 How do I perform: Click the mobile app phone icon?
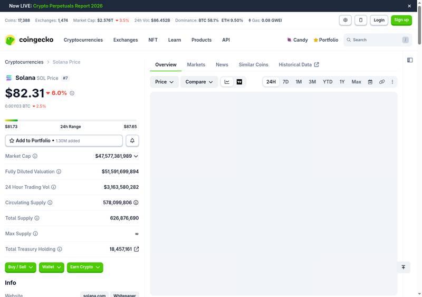click(361, 20)
